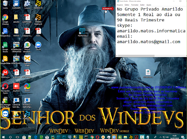Open ACBrMonitor ERPMATOS shortcut
The width and height of the screenshot is (187, 139).
tap(16, 47)
